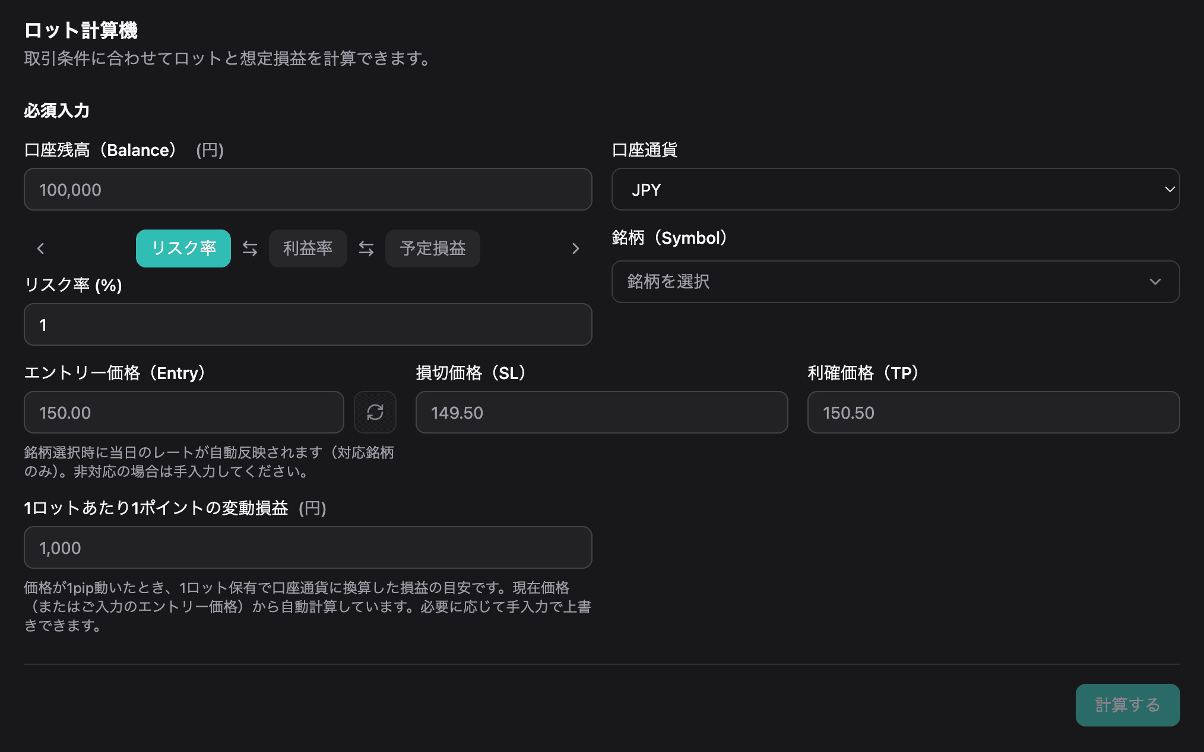Viewport: 1204px width, 752px height.
Task: Click the 口座通貨 label
Action: point(645,150)
